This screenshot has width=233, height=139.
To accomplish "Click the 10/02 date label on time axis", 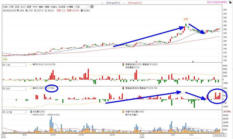I will [x=53, y=135].
